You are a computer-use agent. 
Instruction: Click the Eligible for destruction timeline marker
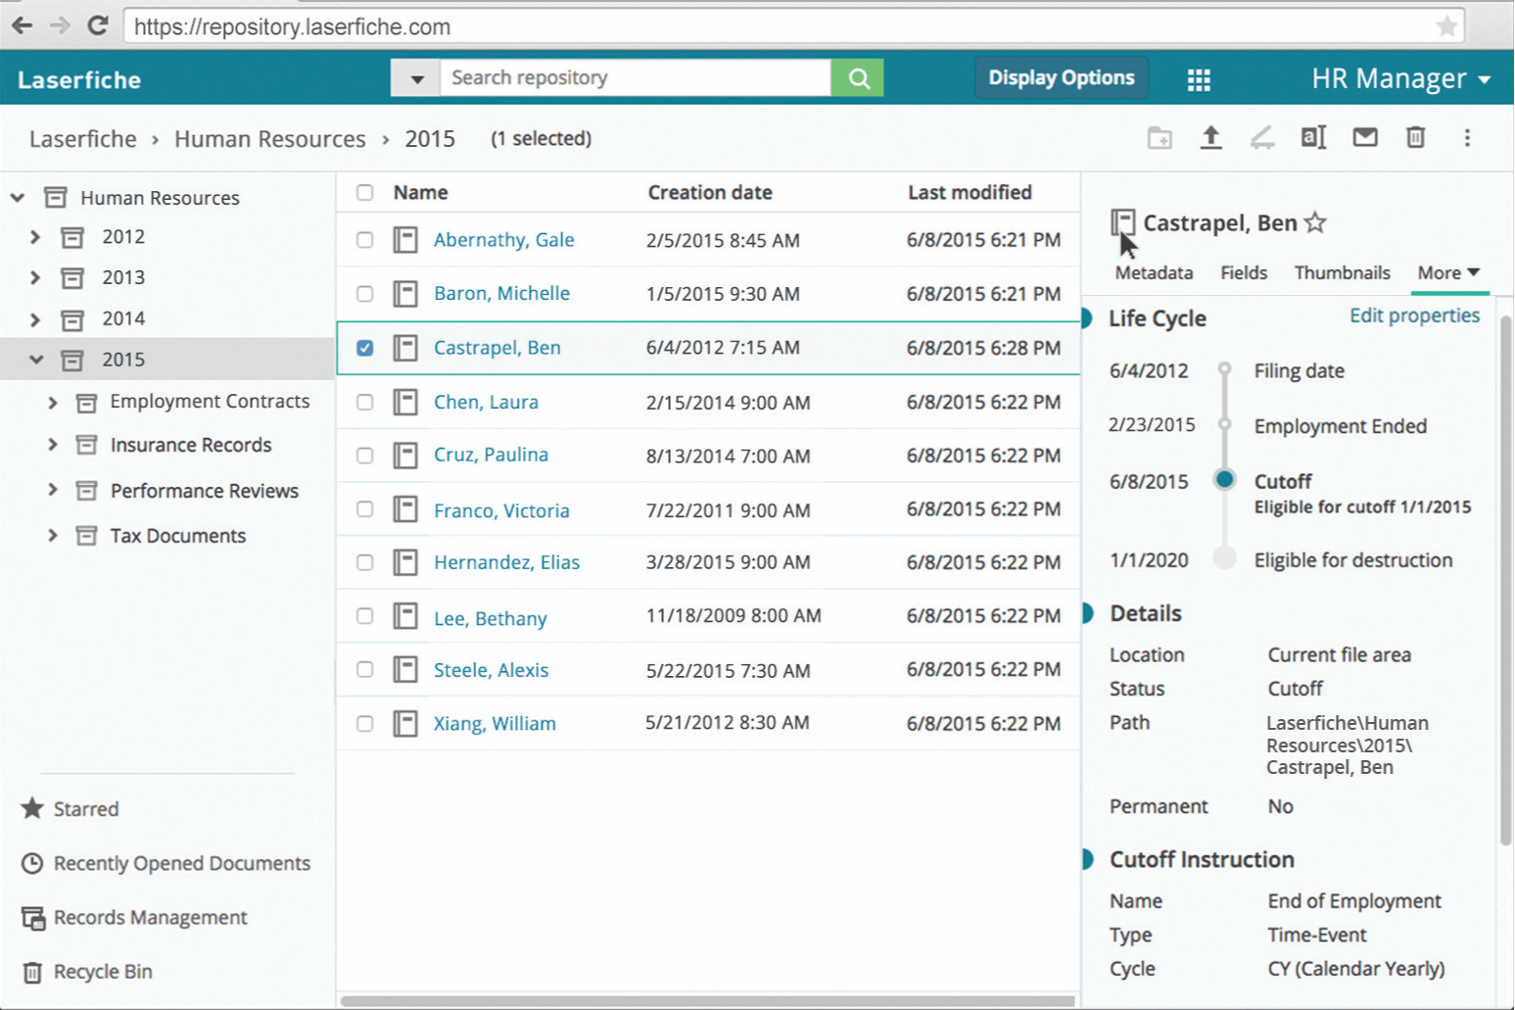click(x=1224, y=558)
